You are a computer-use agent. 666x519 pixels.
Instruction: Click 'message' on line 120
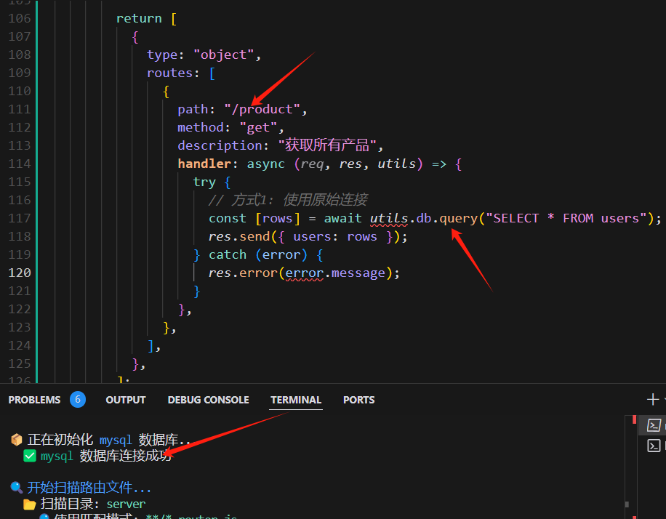(x=358, y=273)
